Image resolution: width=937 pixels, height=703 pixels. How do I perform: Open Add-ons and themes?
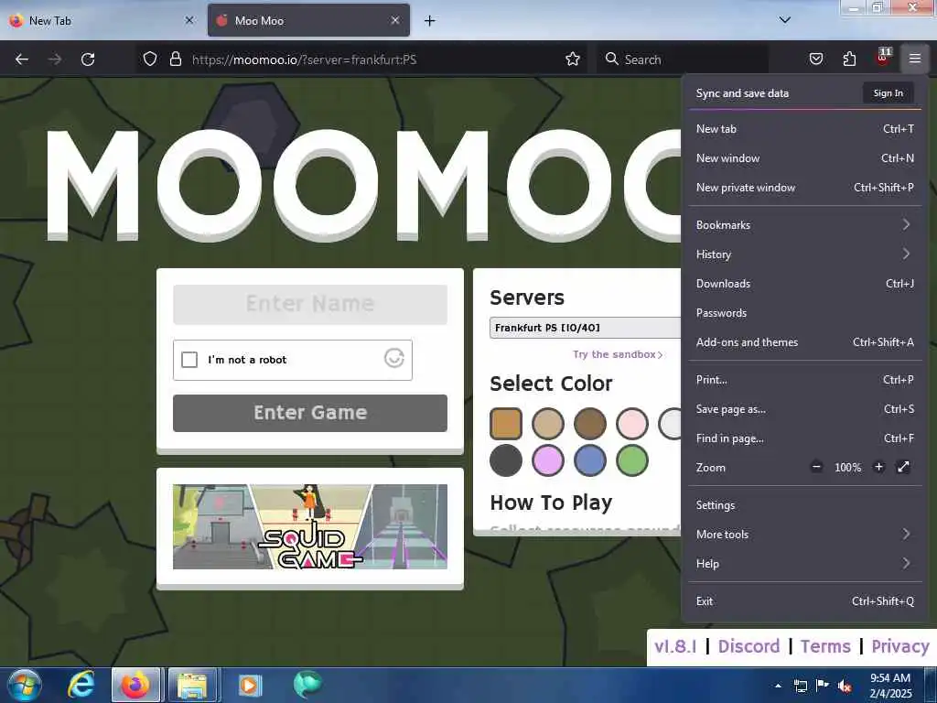[x=804, y=342]
